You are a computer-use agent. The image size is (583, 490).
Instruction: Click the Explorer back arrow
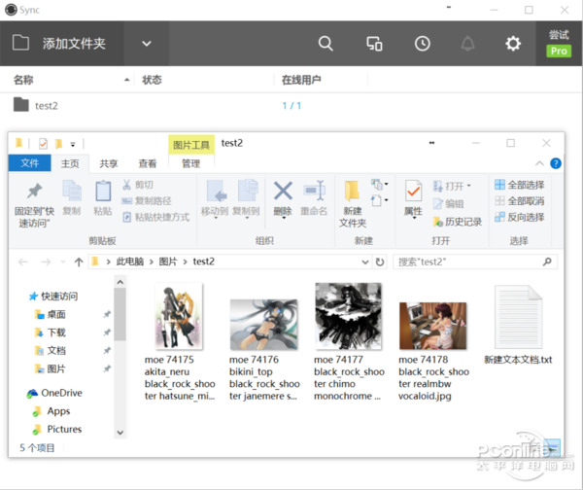[x=23, y=262]
